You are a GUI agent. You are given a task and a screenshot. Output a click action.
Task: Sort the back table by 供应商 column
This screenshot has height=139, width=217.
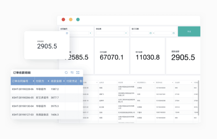(135, 83)
